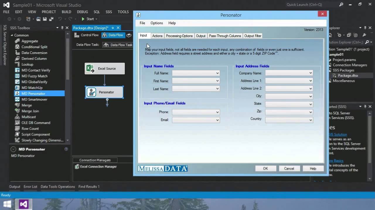Expand the Country field dropdown
Screen dimensions: 375x210
click(289, 120)
